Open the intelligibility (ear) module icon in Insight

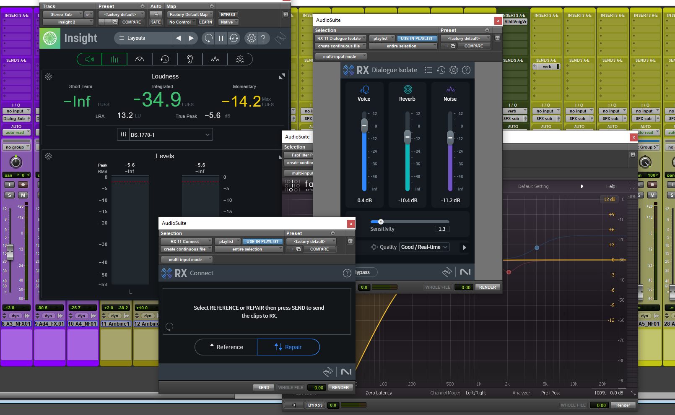click(190, 59)
